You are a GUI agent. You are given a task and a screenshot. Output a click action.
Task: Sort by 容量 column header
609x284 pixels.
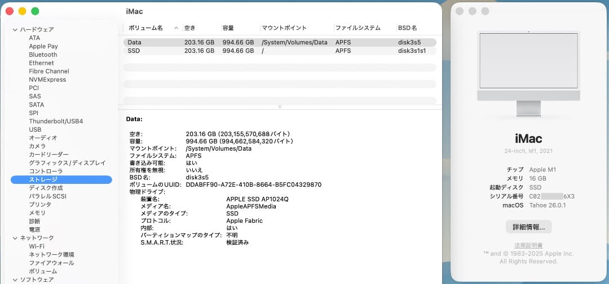coord(228,28)
